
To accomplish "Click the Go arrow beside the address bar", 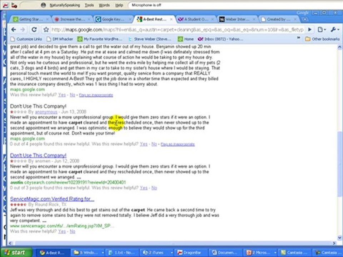I will click(310, 30).
